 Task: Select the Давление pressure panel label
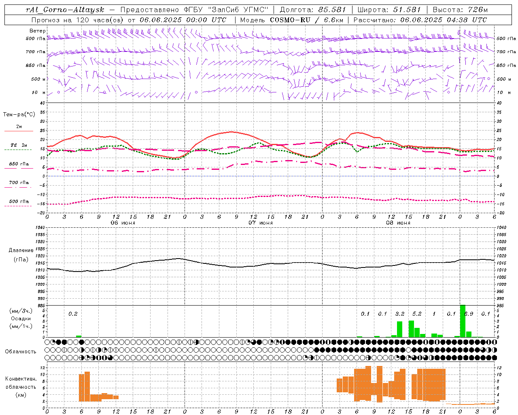point(21,250)
